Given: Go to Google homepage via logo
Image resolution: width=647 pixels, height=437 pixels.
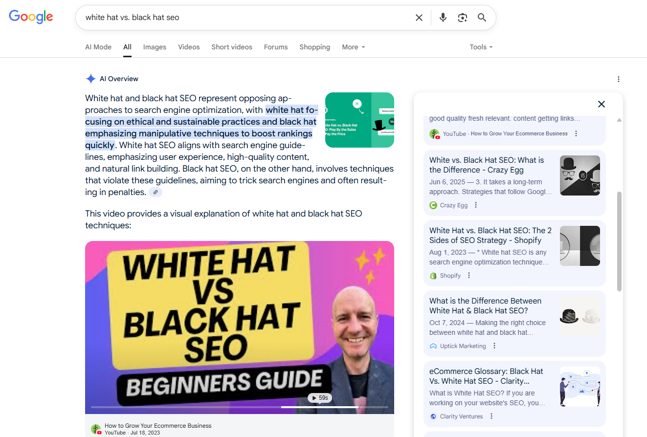Looking at the screenshot, I should pyautogui.click(x=31, y=17).
